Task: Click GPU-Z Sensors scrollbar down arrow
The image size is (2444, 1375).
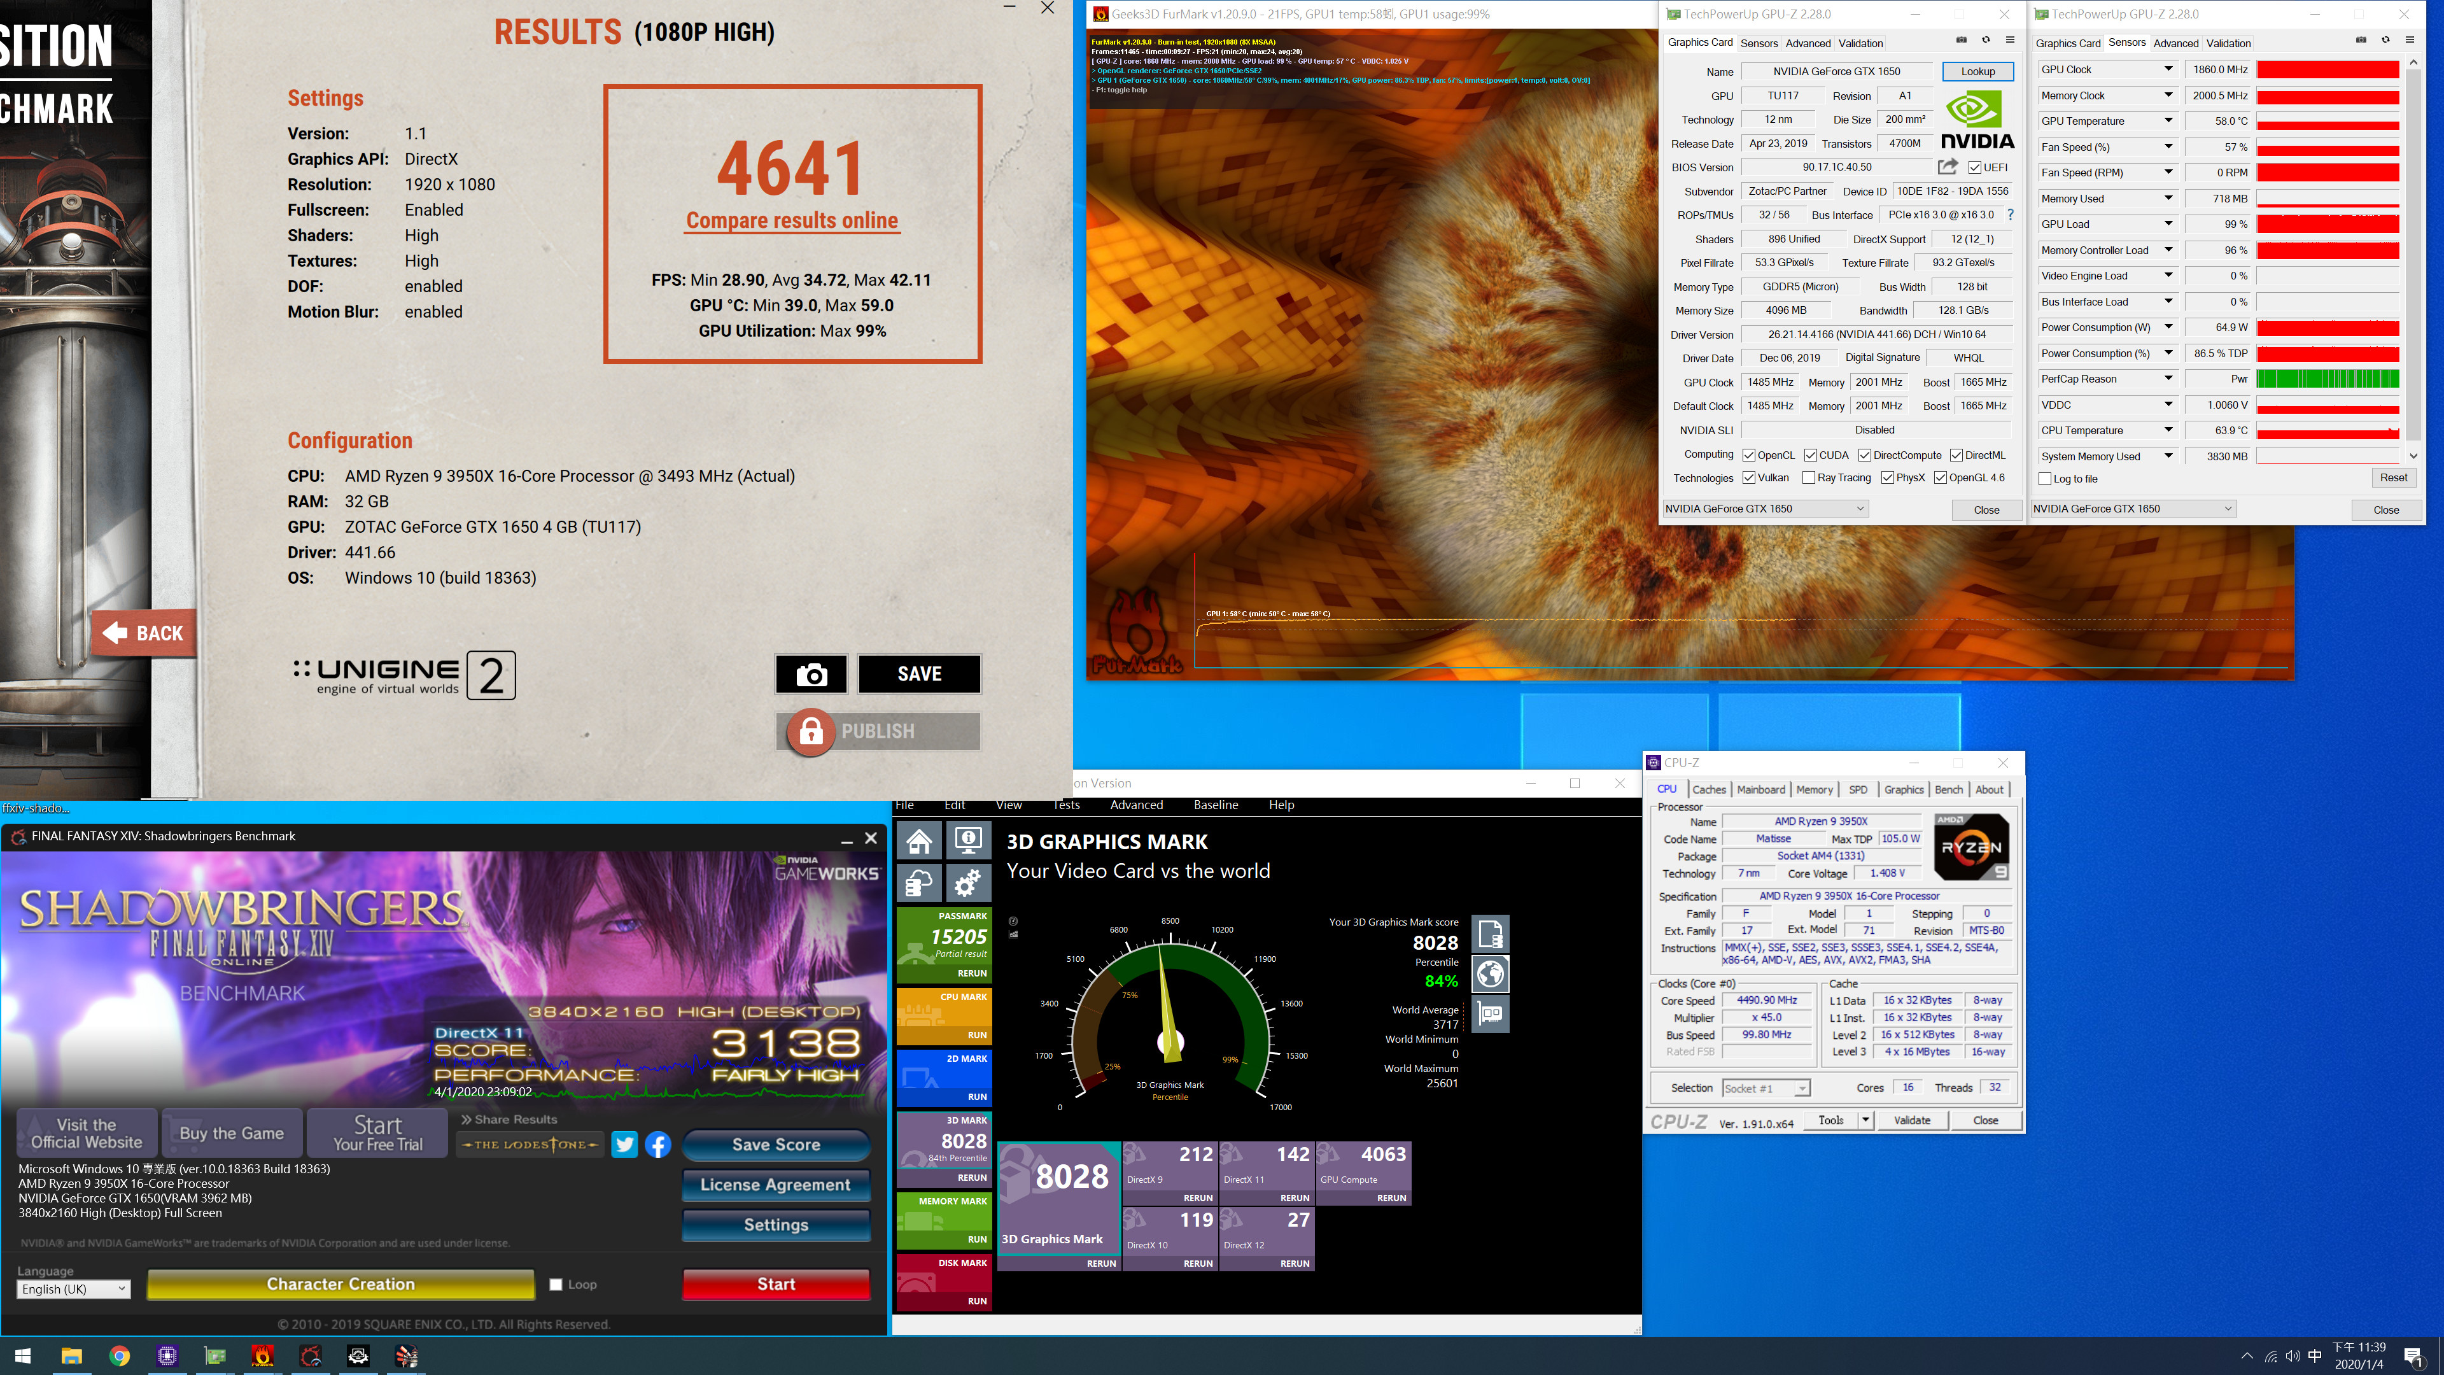Action: pyautogui.click(x=2413, y=456)
